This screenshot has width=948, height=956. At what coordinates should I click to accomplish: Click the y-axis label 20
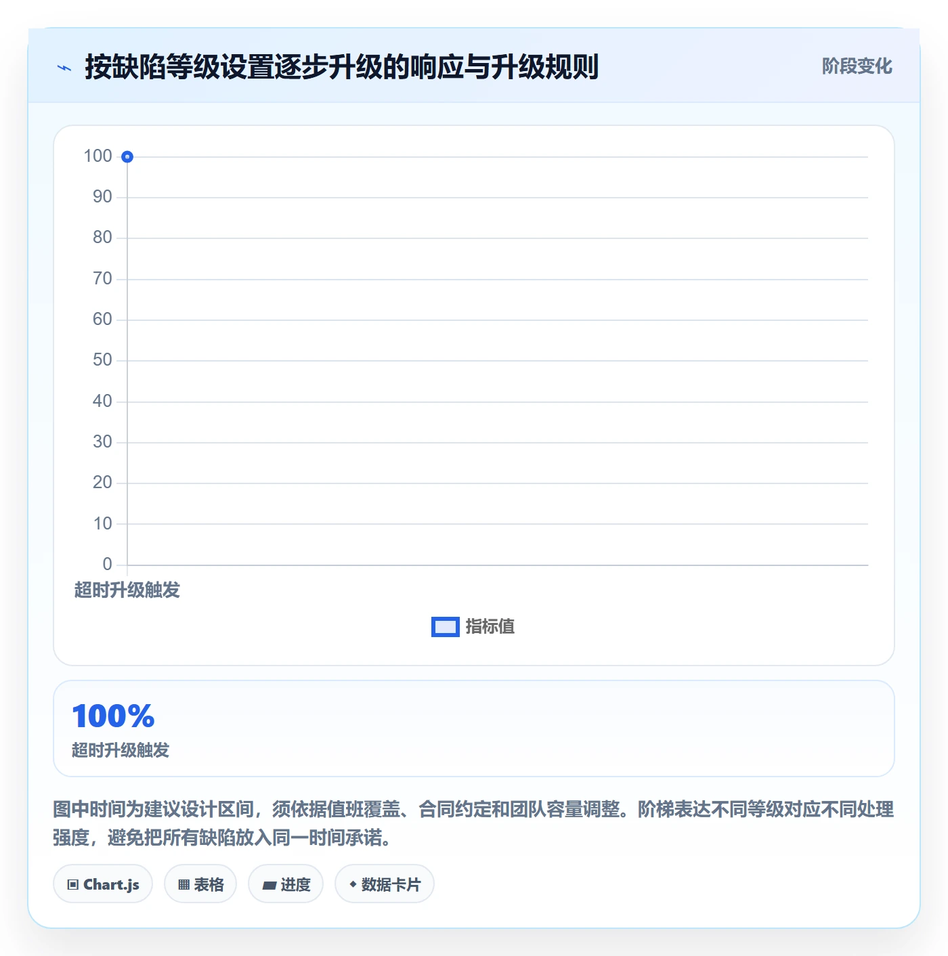(x=102, y=482)
